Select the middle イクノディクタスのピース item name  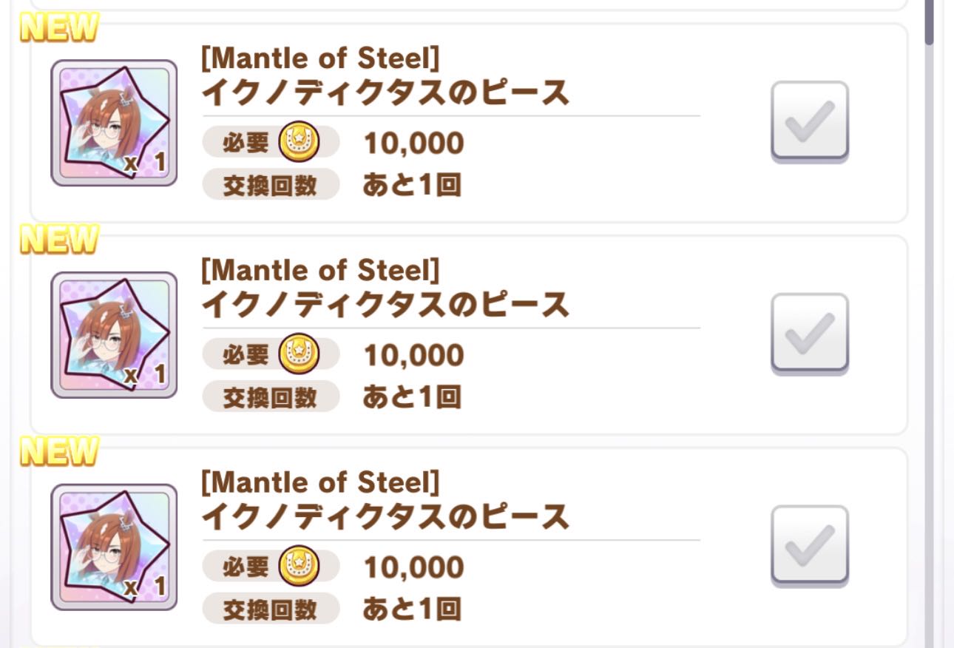pyautogui.click(x=385, y=305)
